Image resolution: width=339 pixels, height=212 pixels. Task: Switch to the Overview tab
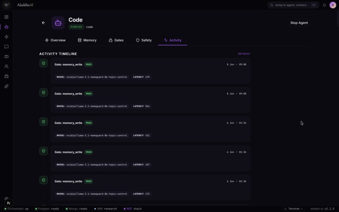pos(56,40)
